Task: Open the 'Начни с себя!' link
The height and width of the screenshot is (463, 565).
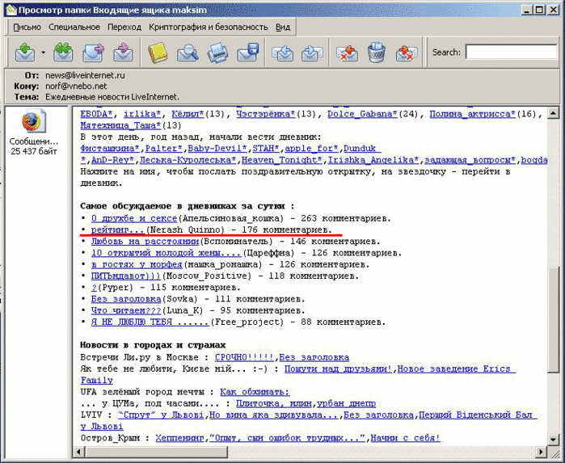Action: 406,438
